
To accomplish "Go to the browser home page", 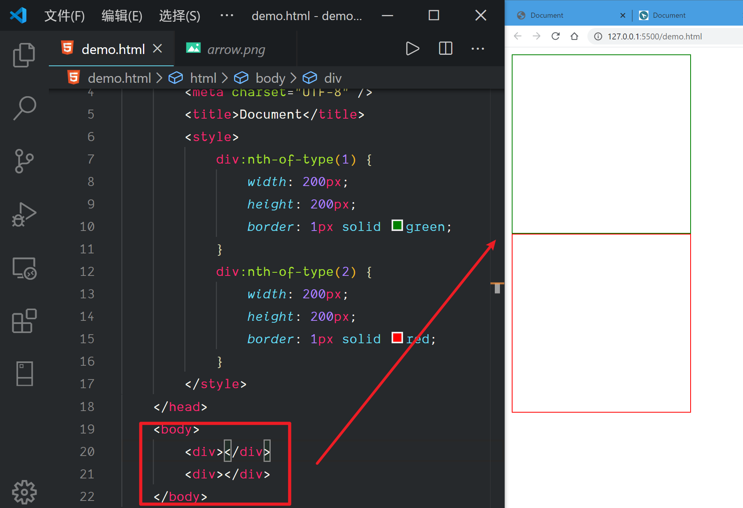I will pyautogui.click(x=574, y=36).
